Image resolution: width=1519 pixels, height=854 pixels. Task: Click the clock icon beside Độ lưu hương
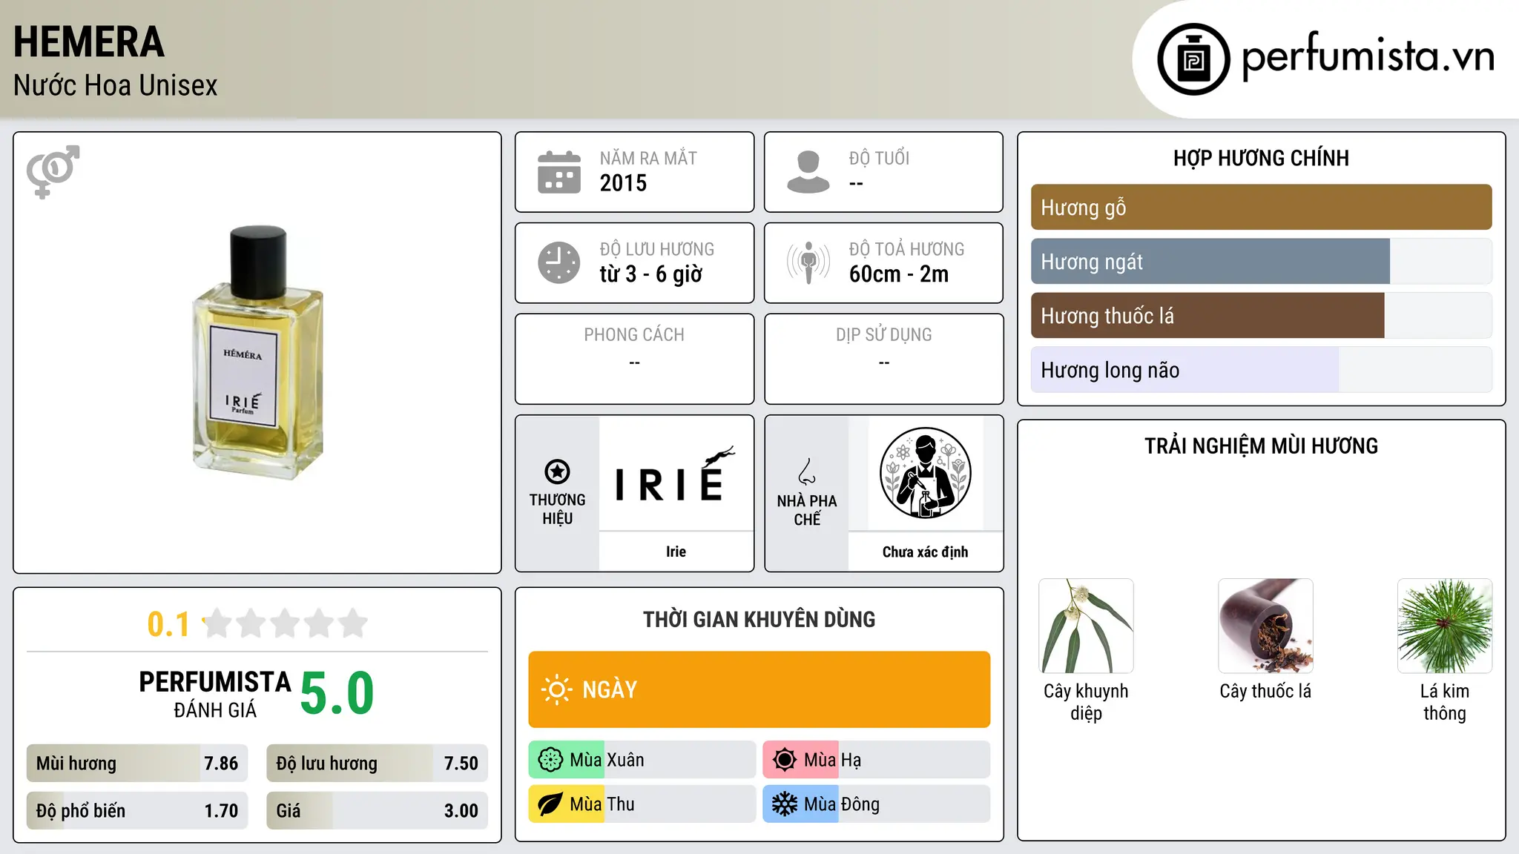click(559, 262)
